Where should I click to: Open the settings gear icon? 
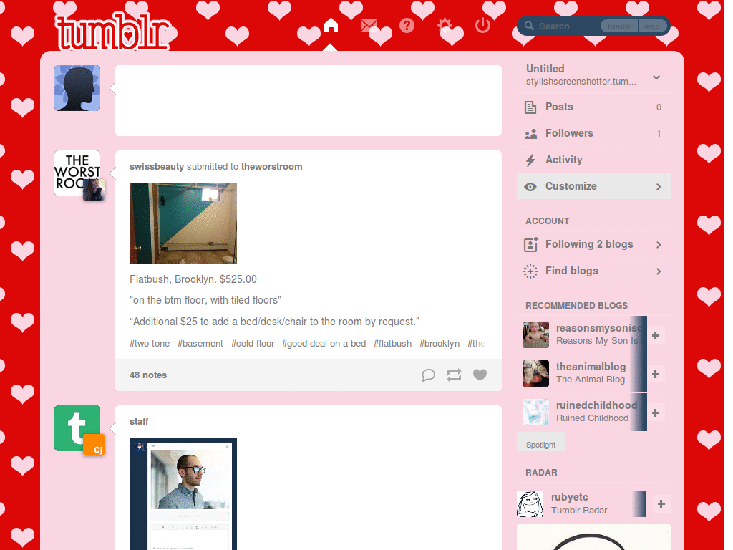coord(445,25)
